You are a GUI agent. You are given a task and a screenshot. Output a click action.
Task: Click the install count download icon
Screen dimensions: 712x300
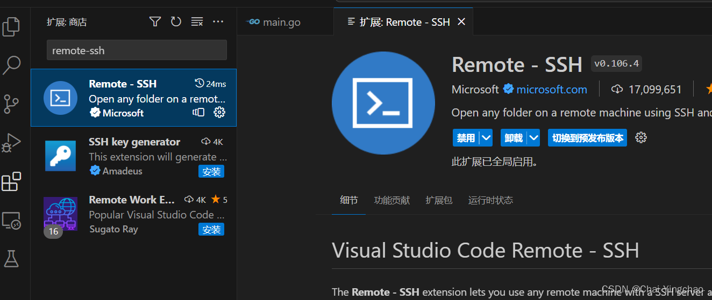point(617,89)
